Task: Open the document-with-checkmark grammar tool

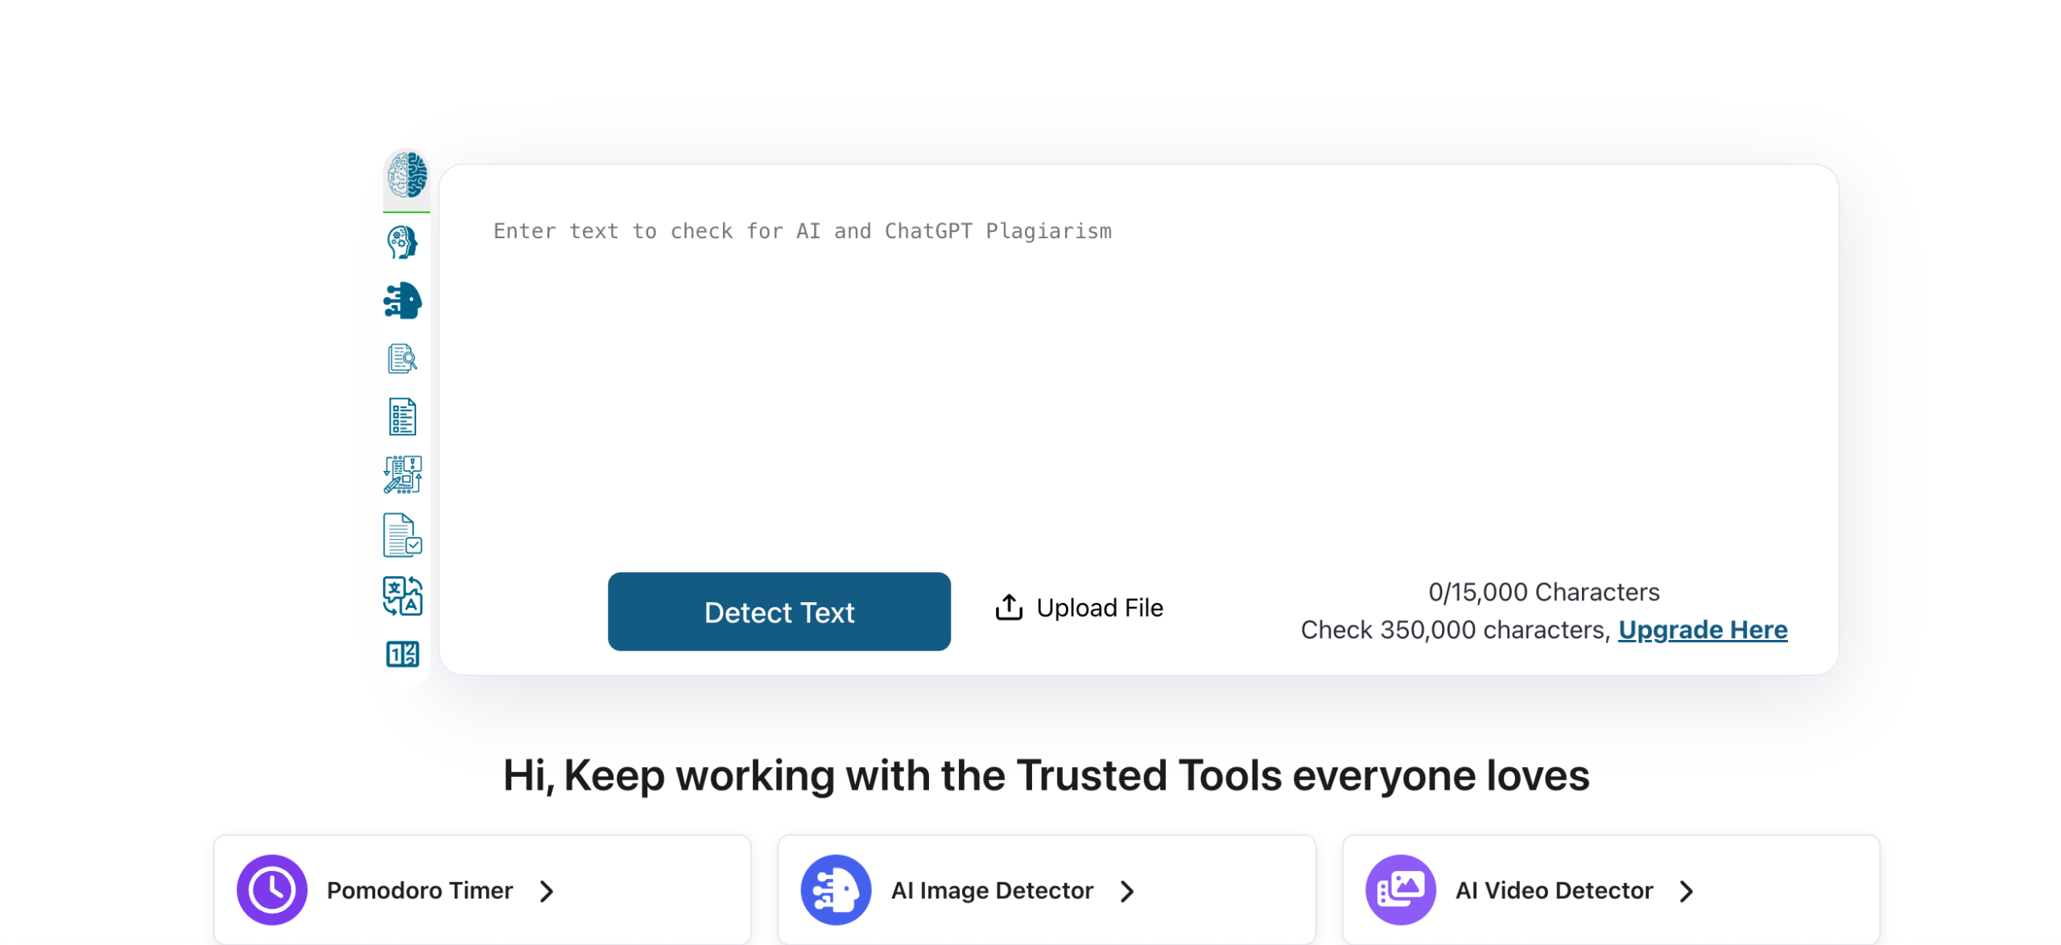Action: pos(402,535)
